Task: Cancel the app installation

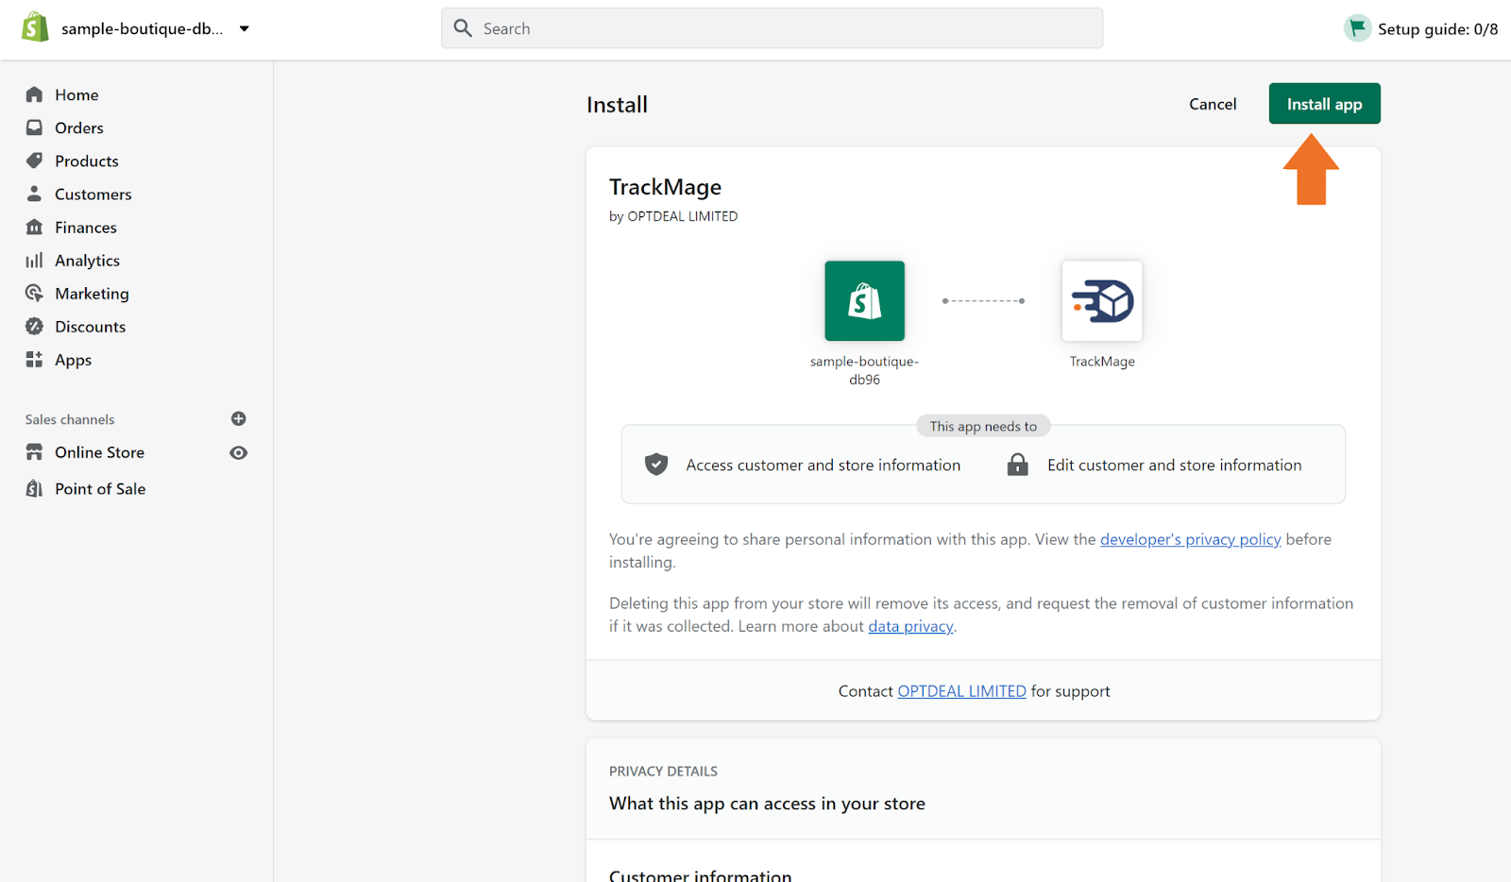Action: [x=1213, y=104]
